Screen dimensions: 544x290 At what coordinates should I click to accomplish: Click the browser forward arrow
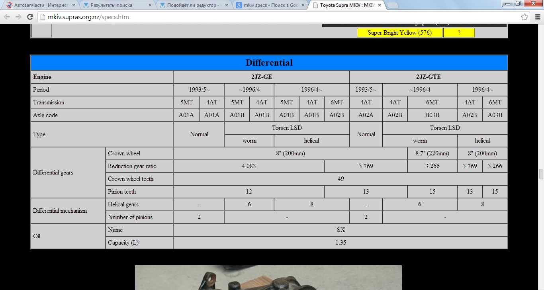pyautogui.click(x=18, y=17)
